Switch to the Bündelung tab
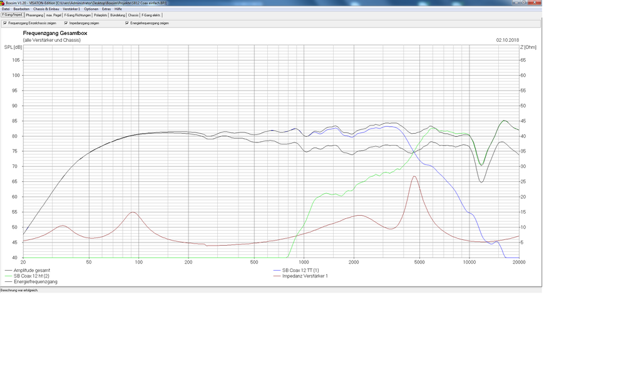Screen dimensions: 641x390 tap(117, 16)
